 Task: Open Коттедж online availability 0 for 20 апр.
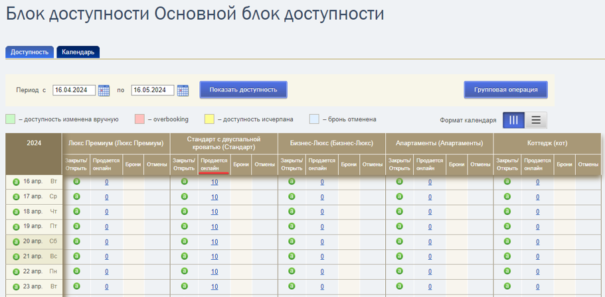point(537,242)
